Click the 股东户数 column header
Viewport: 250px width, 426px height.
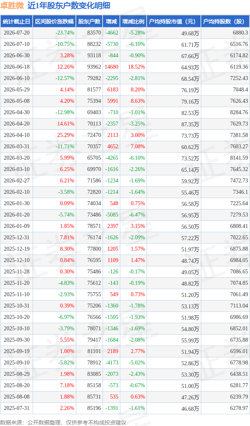tap(89, 22)
